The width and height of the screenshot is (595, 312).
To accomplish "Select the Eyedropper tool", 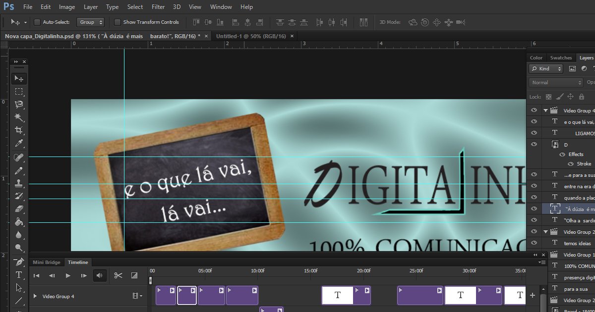I will (x=19, y=144).
